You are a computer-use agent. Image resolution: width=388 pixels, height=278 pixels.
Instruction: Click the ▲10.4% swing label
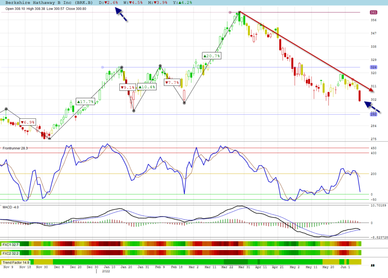point(147,87)
